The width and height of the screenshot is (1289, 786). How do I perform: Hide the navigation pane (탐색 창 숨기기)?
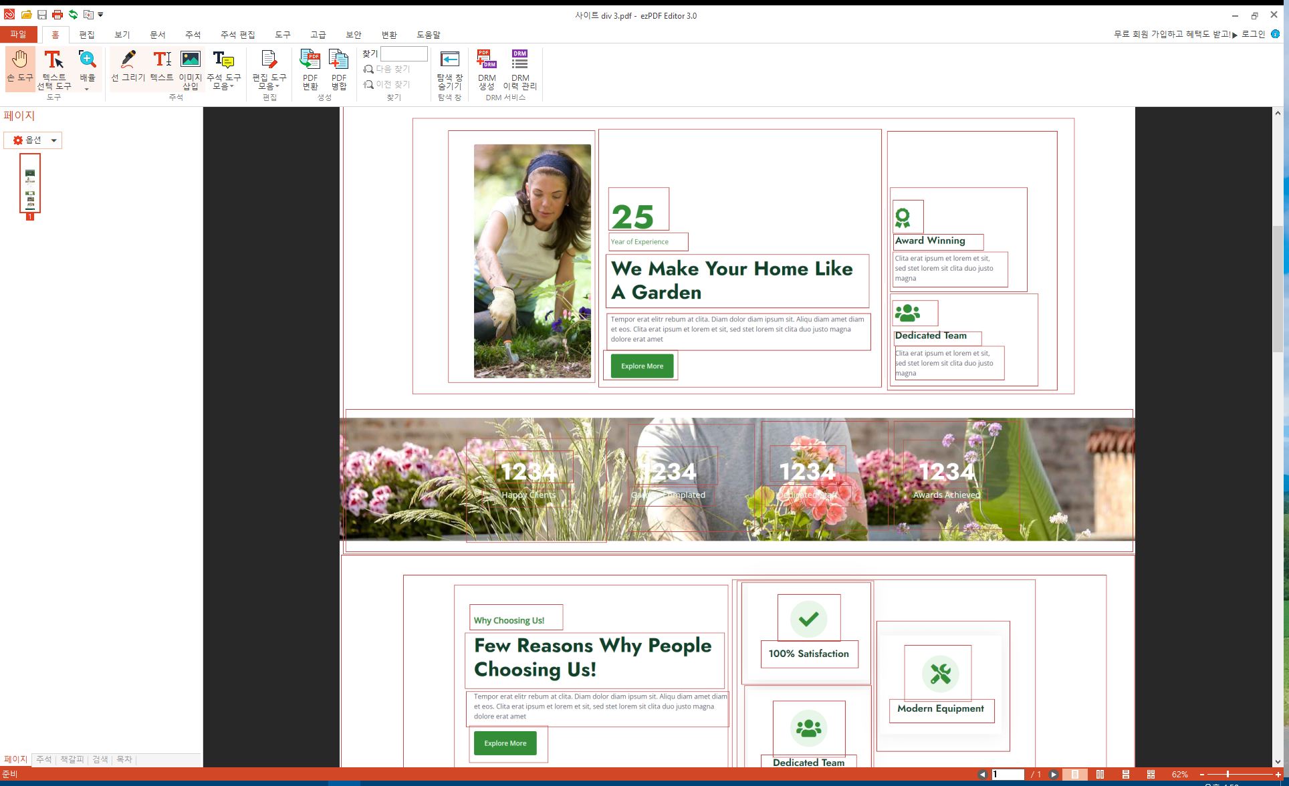coord(450,69)
